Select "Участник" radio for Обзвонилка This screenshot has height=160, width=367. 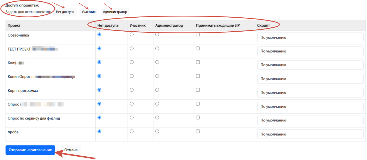point(132,35)
